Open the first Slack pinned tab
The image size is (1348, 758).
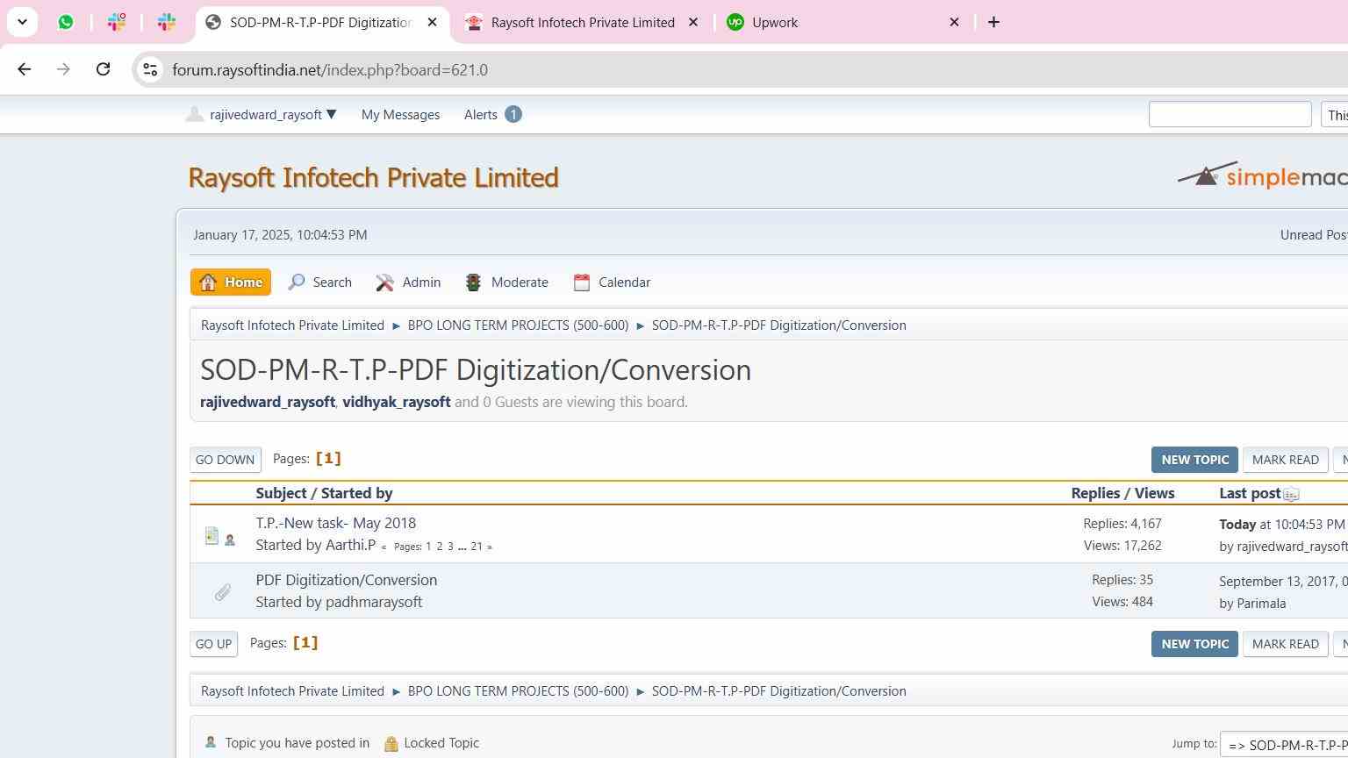pos(116,22)
